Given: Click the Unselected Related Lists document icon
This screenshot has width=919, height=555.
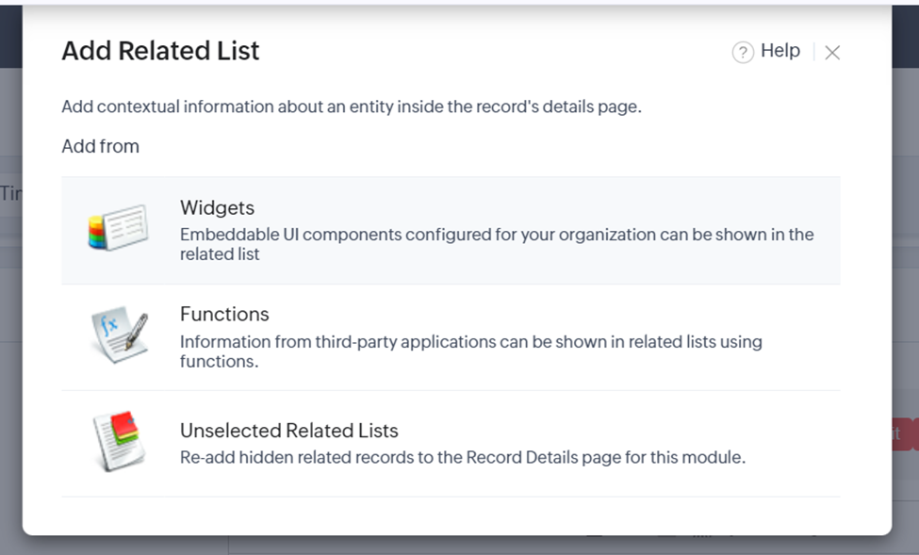Looking at the screenshot, I should pyautogui.click(x=119, y=441).
